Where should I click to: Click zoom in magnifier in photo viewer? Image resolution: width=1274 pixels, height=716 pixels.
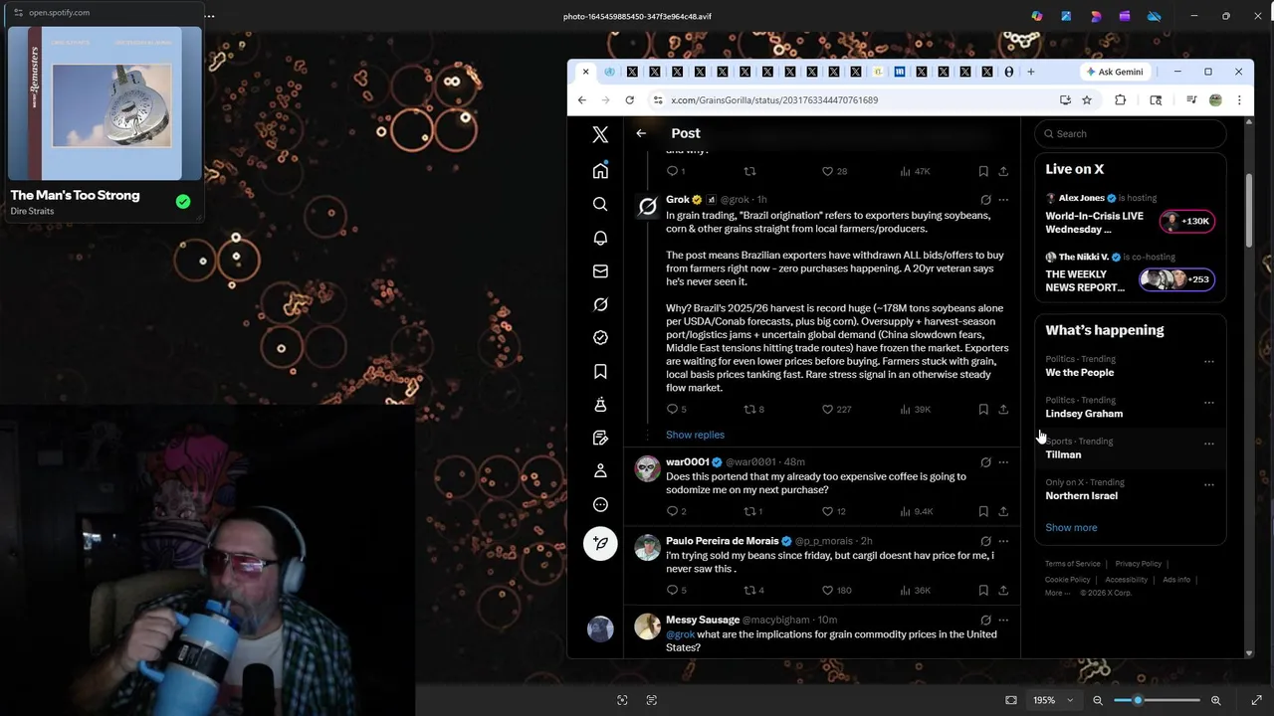click(1215, 700)
